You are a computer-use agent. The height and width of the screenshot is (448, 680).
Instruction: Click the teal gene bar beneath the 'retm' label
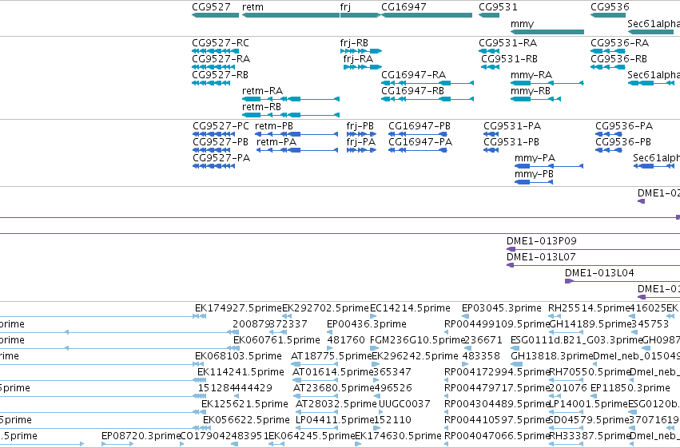(x=291, y=15)
